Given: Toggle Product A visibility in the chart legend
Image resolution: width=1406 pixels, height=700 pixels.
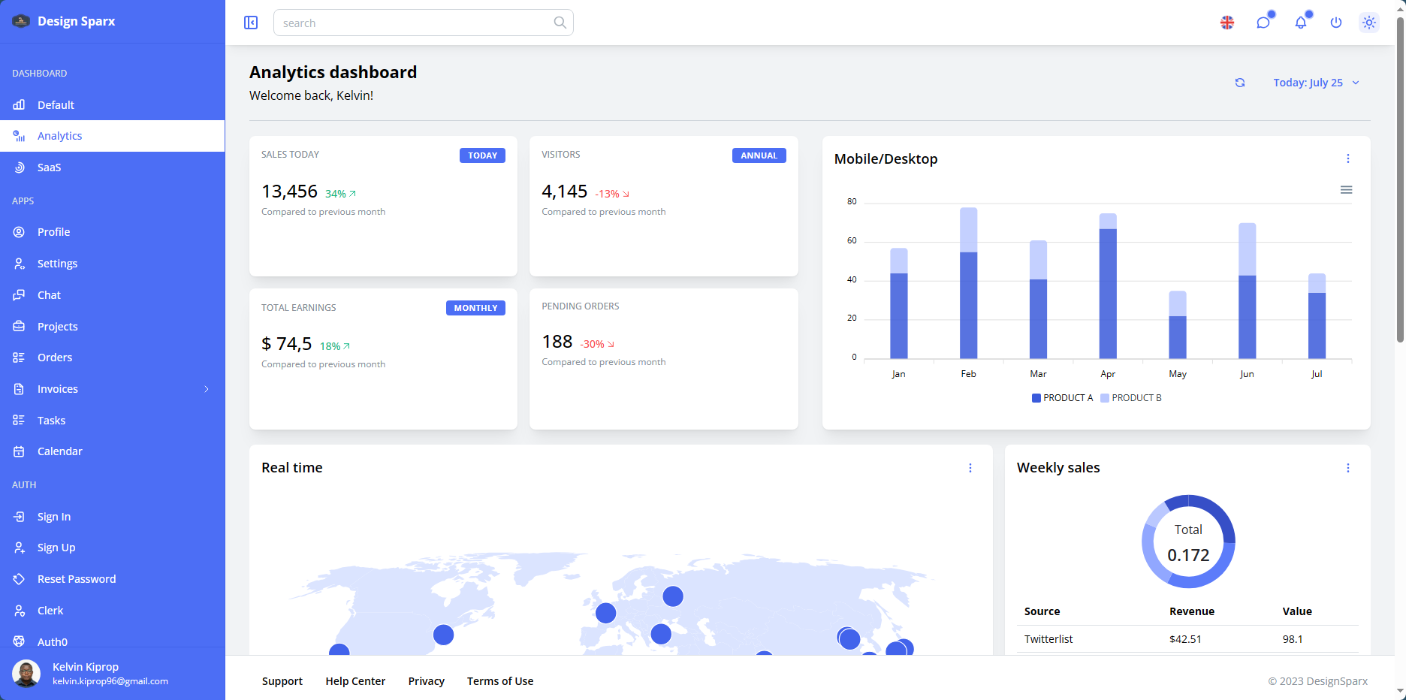Looking at the screenshot, I should point(1062,397).
